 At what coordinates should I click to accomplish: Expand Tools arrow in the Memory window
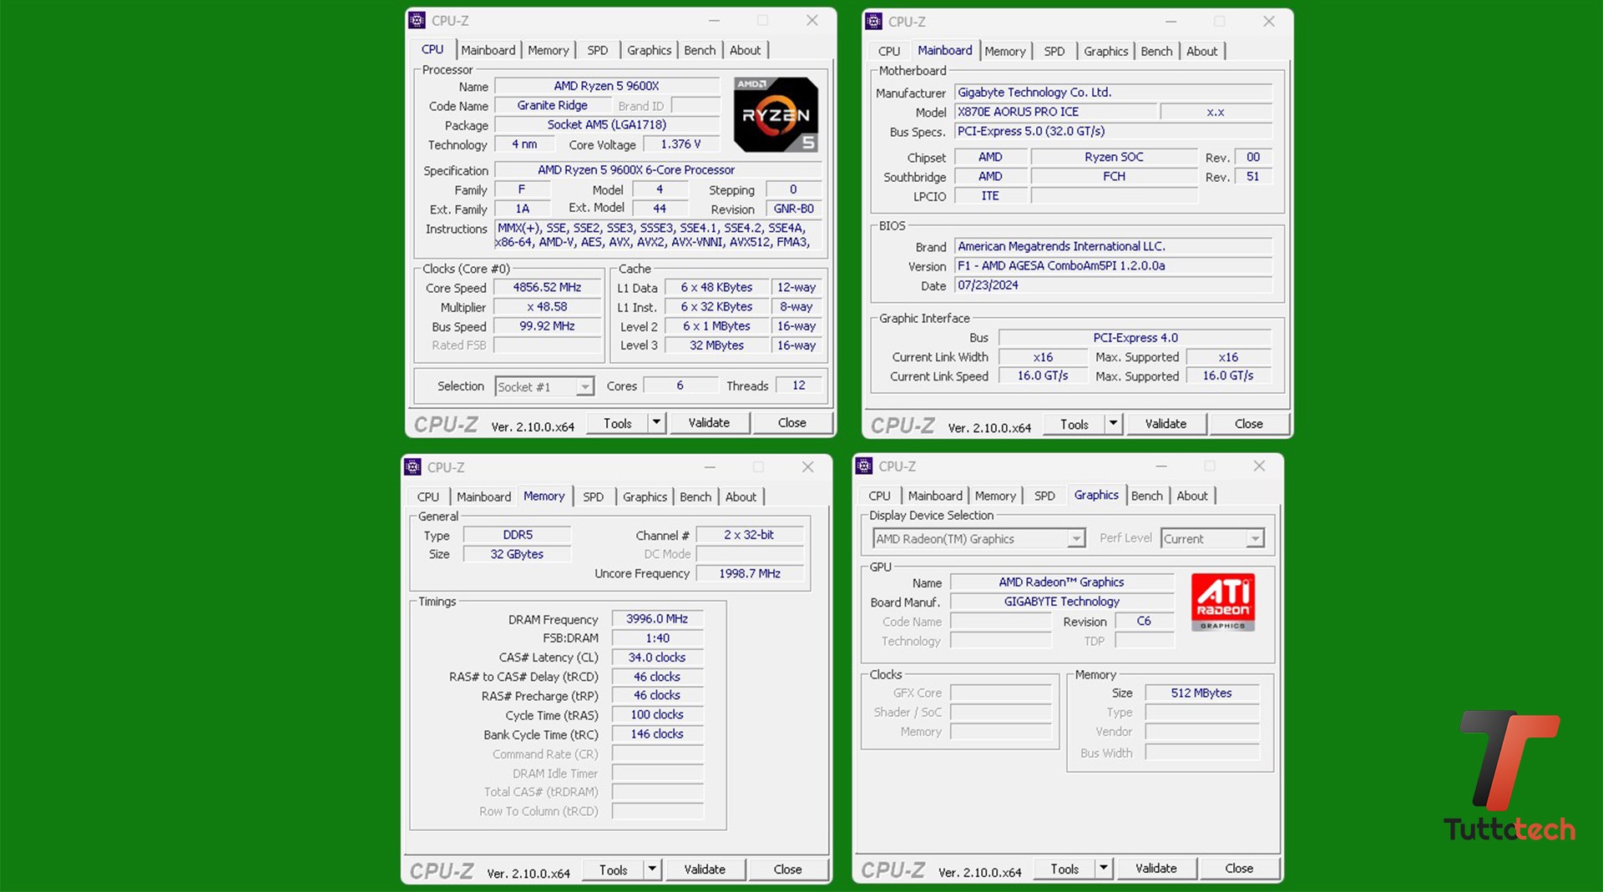click(x=652, y=869)
